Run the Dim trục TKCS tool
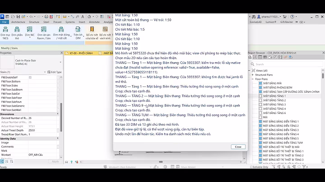The height and width of the screenshot is (182, 325). click(5, 33)
